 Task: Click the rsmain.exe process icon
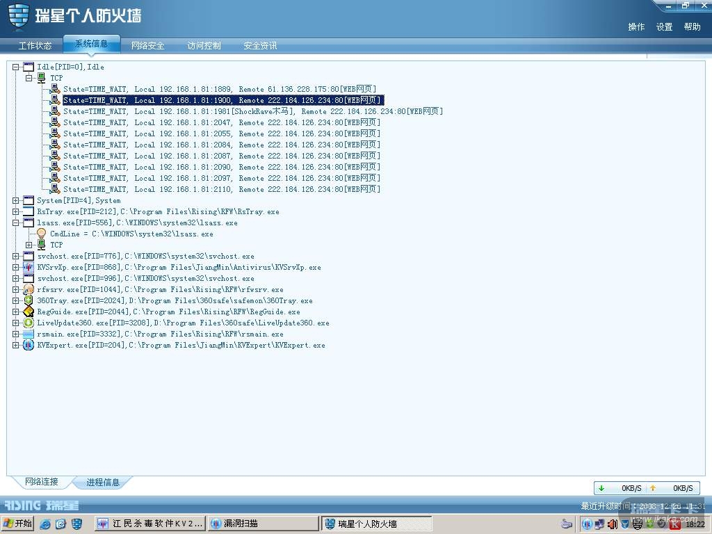pyautogui.click(x=29, y=334)
